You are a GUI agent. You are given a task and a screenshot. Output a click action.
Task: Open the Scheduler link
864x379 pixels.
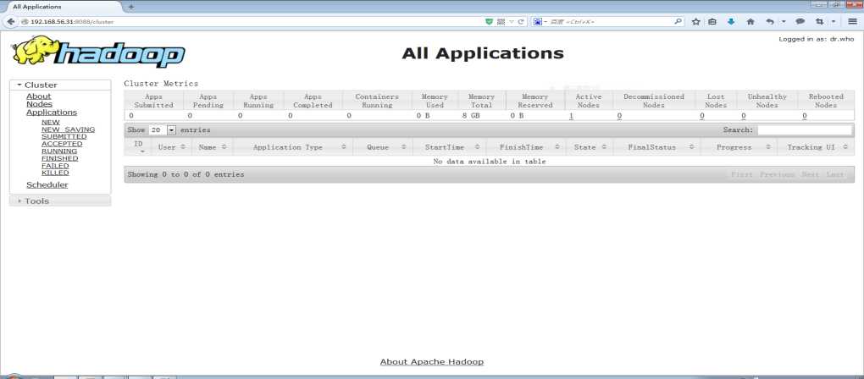[47, 184]
